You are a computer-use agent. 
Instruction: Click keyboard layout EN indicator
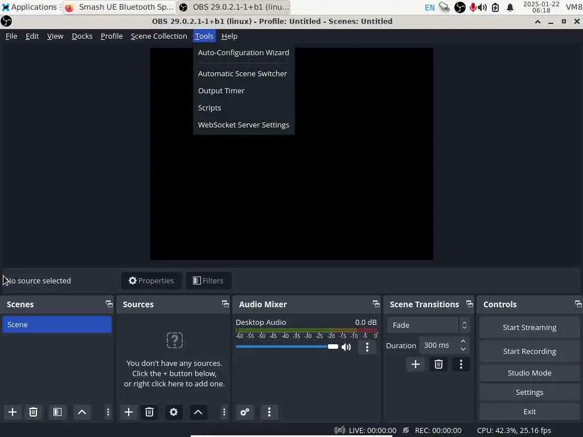pos(429,7)
